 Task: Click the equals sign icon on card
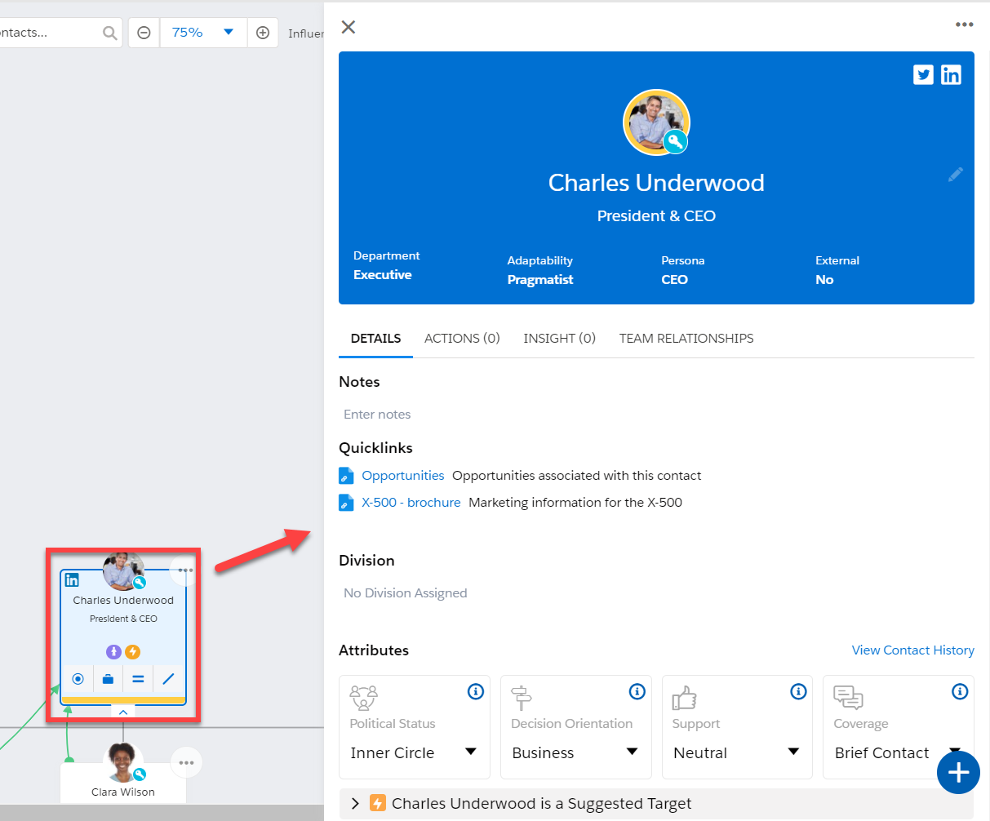point(138,678)
